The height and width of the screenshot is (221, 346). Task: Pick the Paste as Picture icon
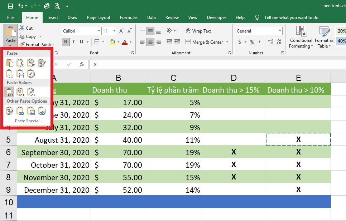click(x=31, y=111)
